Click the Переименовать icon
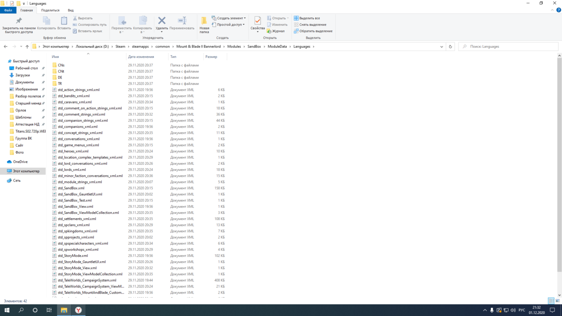Screen dimensions: 562x316 click(x=182, y=21)
